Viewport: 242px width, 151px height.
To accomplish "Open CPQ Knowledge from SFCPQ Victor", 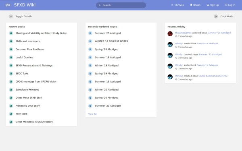I will tap(36, 81).
